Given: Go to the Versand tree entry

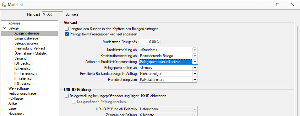Looking at the screenshot, I should point(20,58).
